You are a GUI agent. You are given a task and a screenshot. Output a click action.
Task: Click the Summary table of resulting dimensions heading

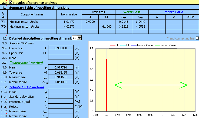[x=39, y=8]
